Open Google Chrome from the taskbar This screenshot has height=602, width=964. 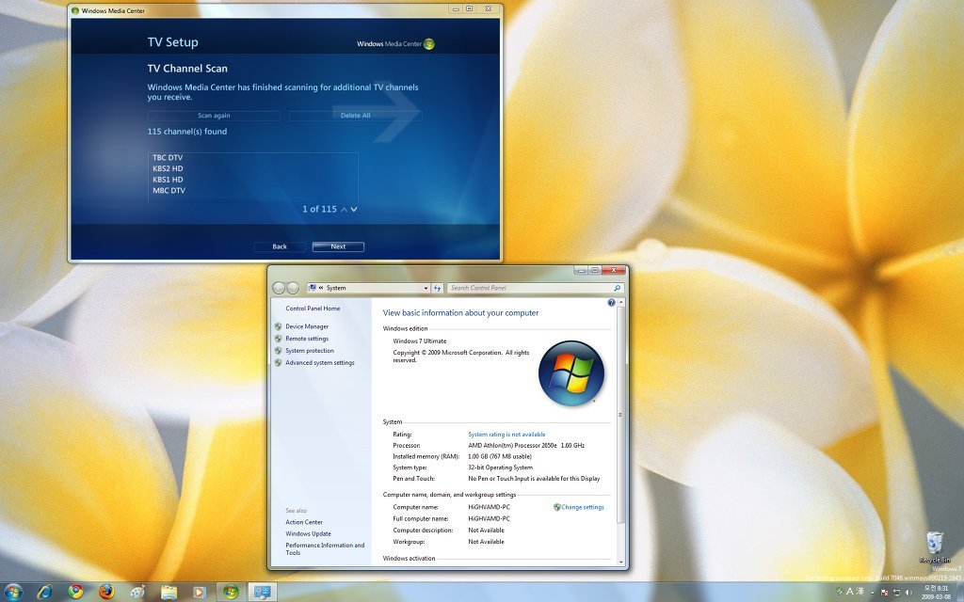(75, 592)
